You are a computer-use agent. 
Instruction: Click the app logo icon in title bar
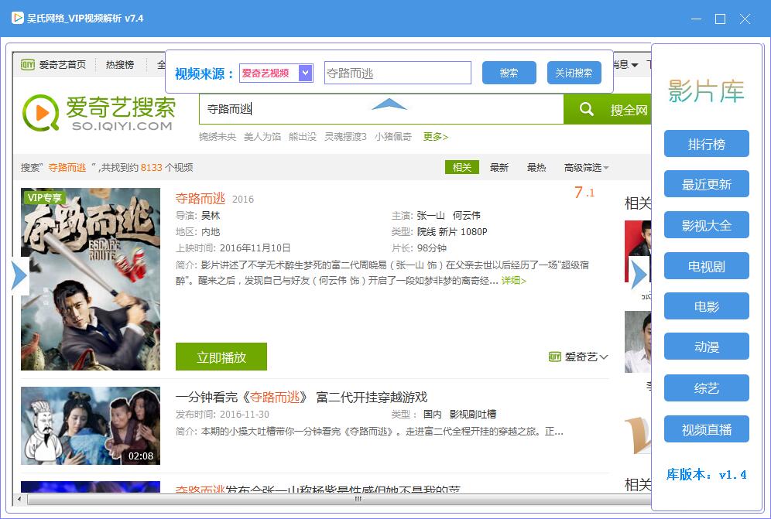[x=17, y=19]
